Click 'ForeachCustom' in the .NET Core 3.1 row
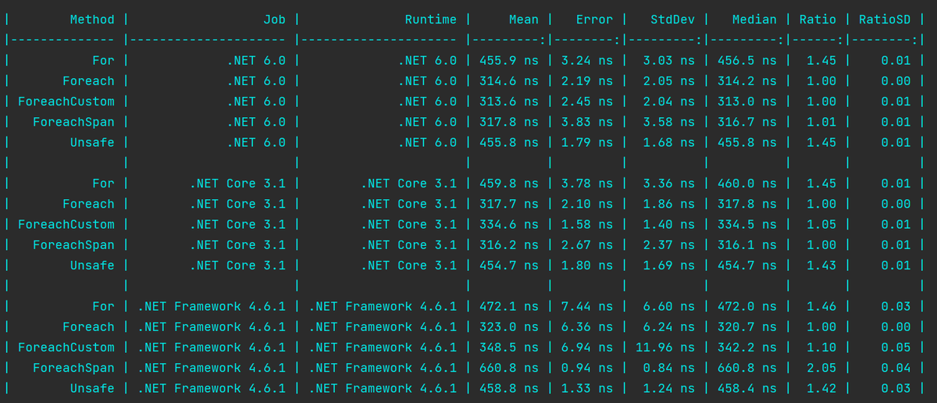Image resolution: width=937 pixels, height=403 pixels. (66, 224)
